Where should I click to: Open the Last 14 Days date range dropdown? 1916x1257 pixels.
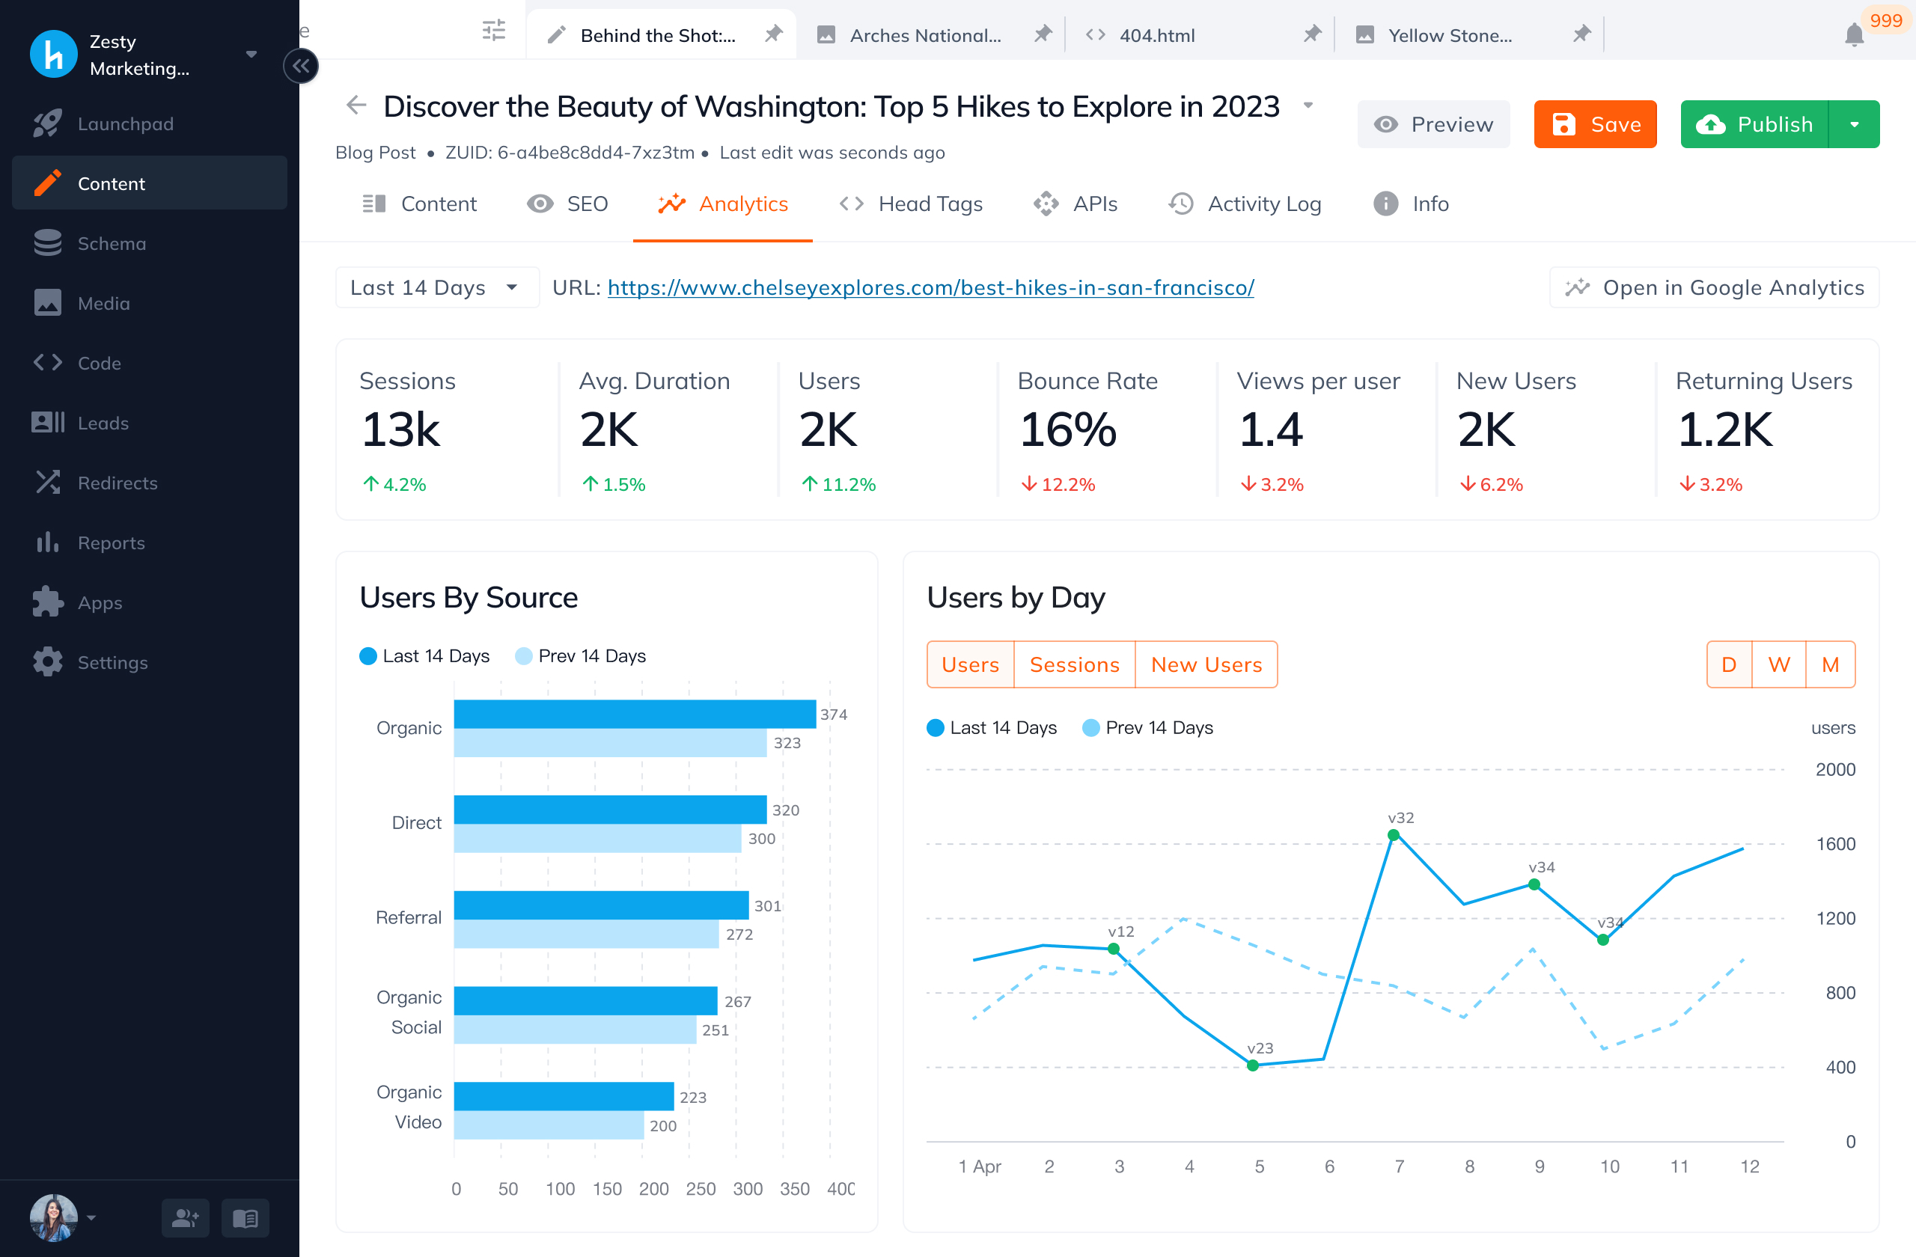tap(437, 287)
